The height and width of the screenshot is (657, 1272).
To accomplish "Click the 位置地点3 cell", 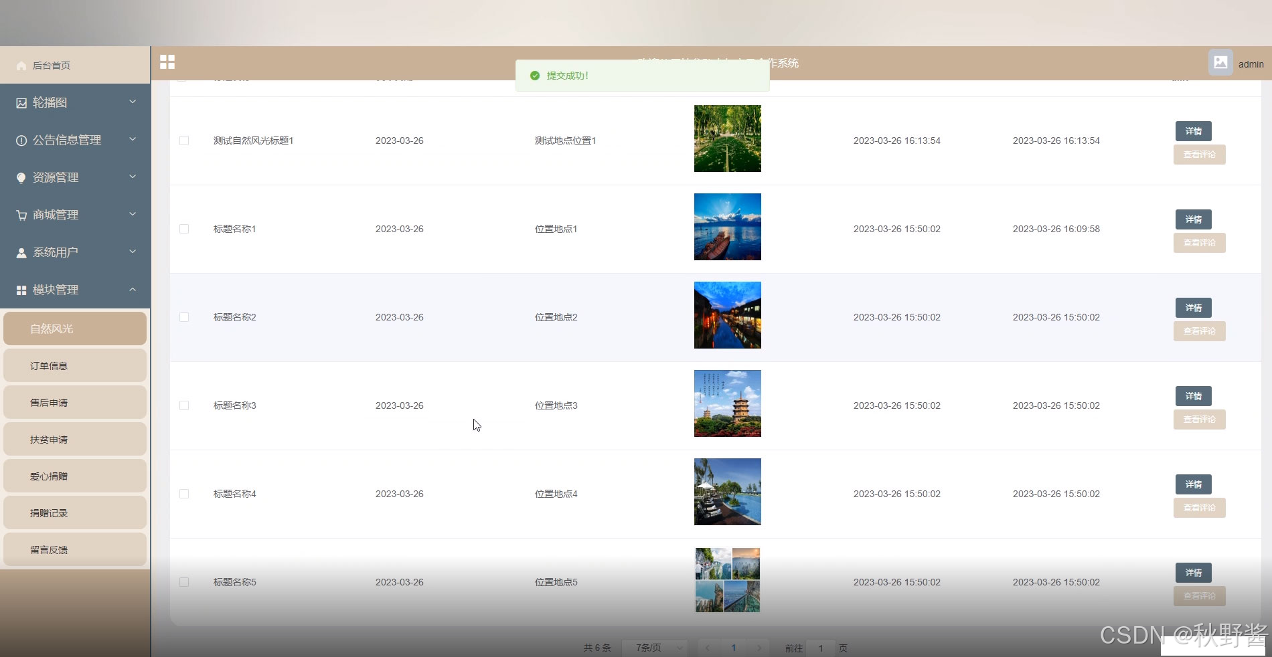I will tap(556, 405).
